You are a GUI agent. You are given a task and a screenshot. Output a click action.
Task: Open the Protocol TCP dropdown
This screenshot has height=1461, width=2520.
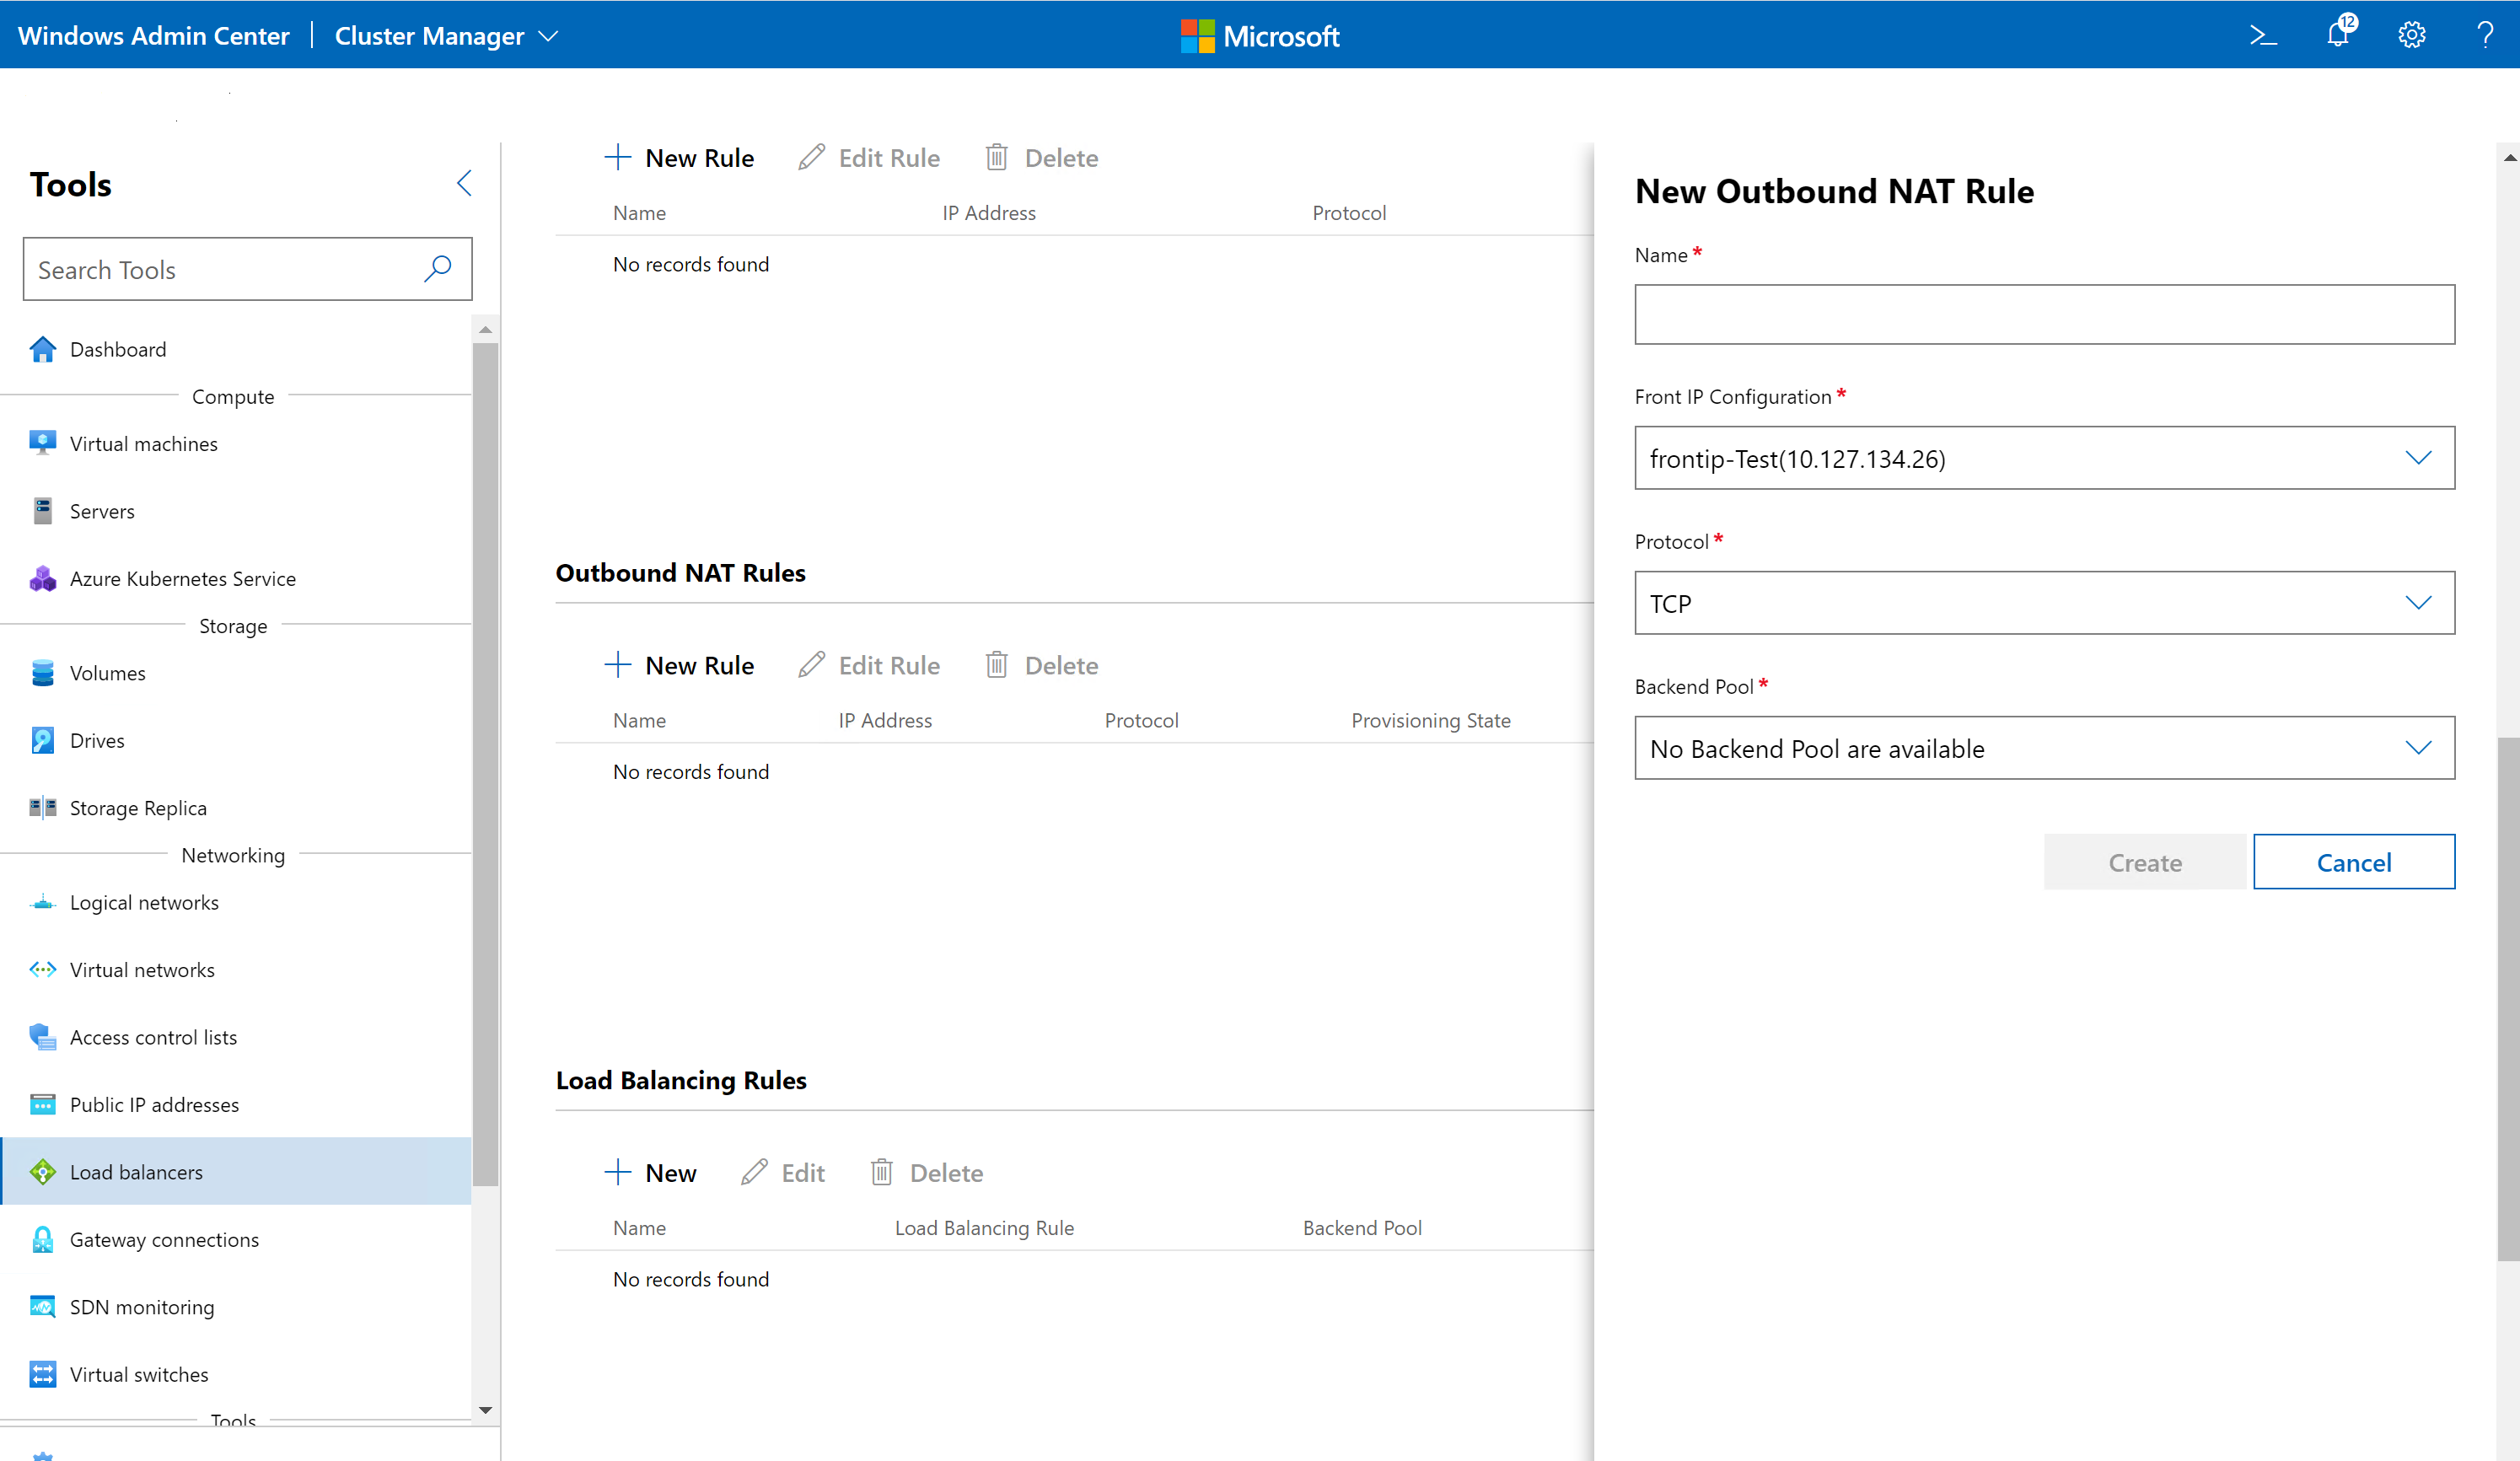pos(2043,603)
